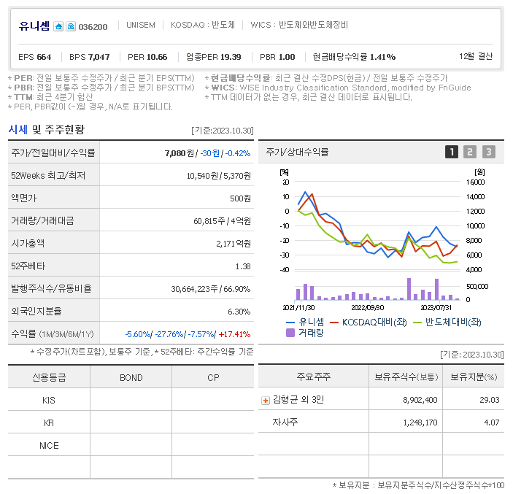
Task: Click the 보유주식수(보통) column header
Action: point(406,377)
